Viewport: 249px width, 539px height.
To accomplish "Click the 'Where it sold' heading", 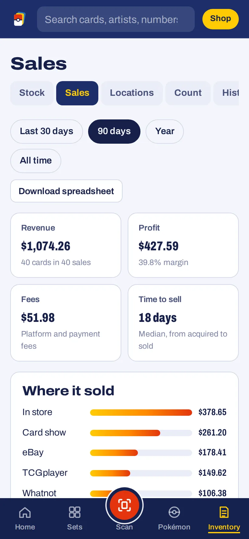I will (68, 391).
